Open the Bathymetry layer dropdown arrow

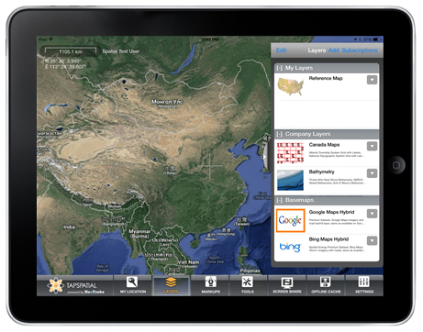tap(372, 173)
